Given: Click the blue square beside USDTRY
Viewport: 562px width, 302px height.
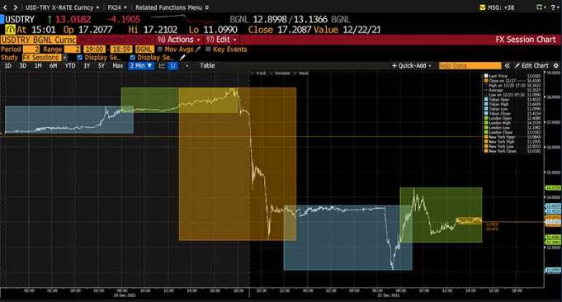Looking at the screenshot, I should coord(2,19).
